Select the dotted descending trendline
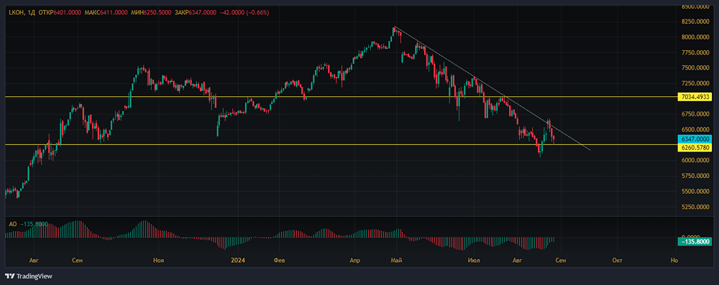Screen dimensions: 719x285 (x=493, y=88)
